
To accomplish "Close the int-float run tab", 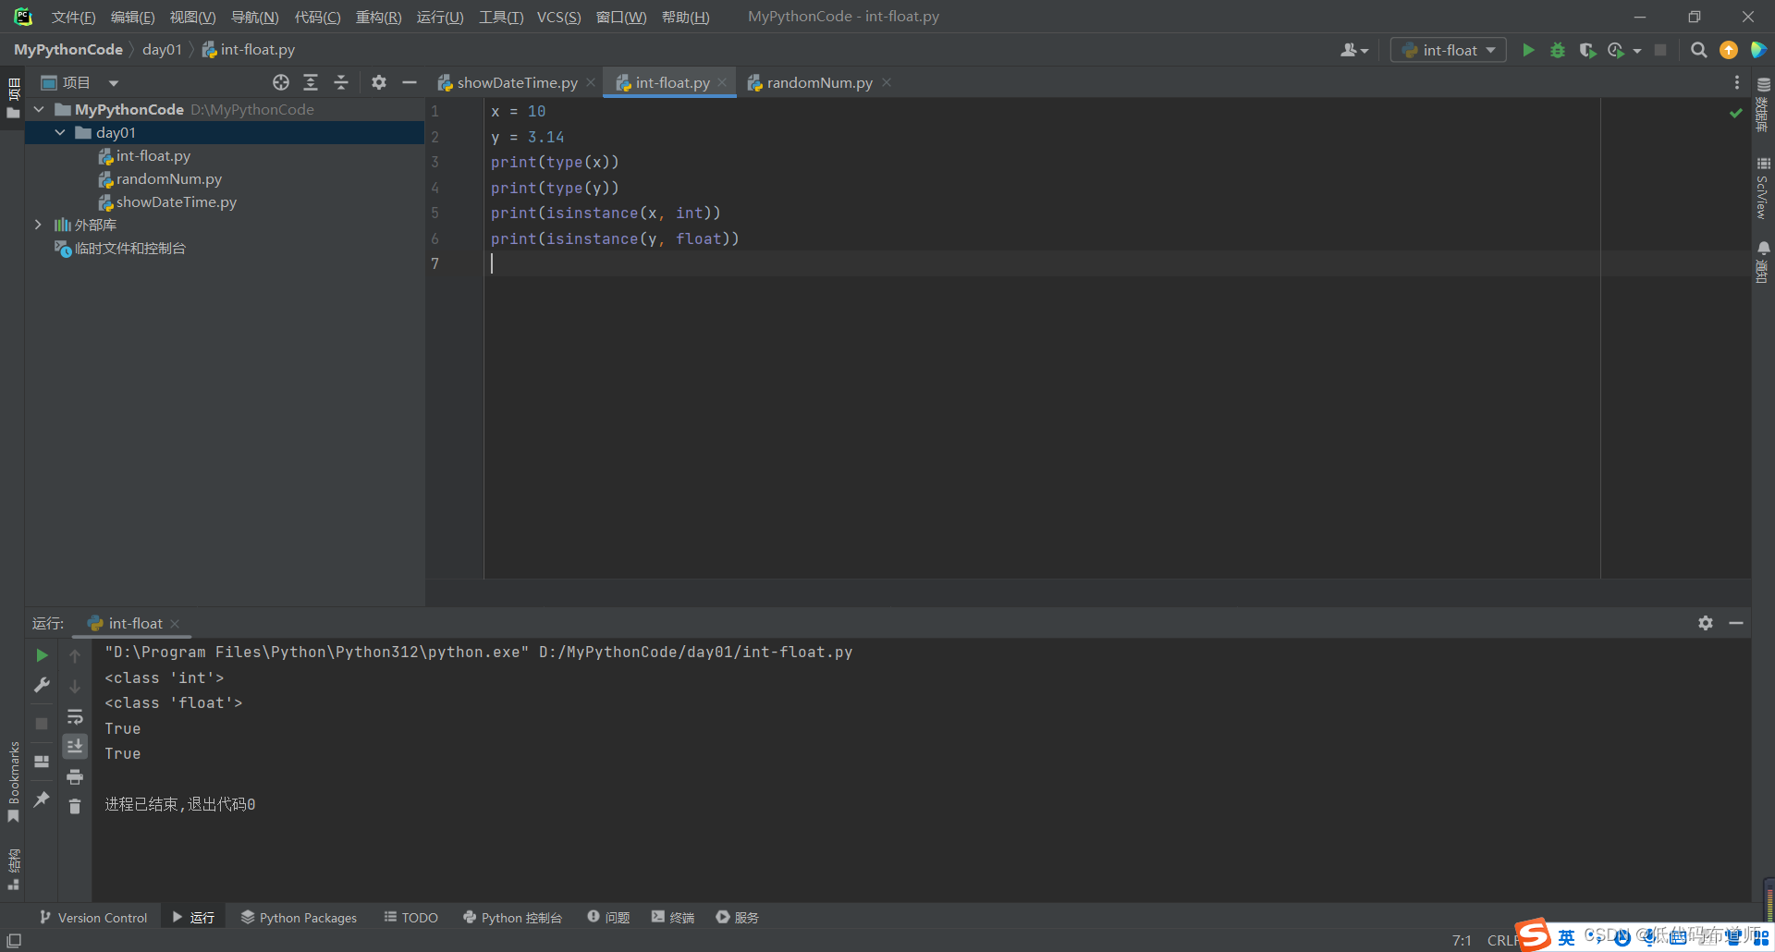I will pyautogui.click(x=175, y=623).
